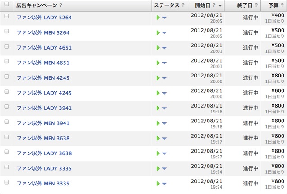Image resolution: width=287 pixels, height=194 pixels.
Task: Open the help tooltip for 終了日 column
Action: 256,5
